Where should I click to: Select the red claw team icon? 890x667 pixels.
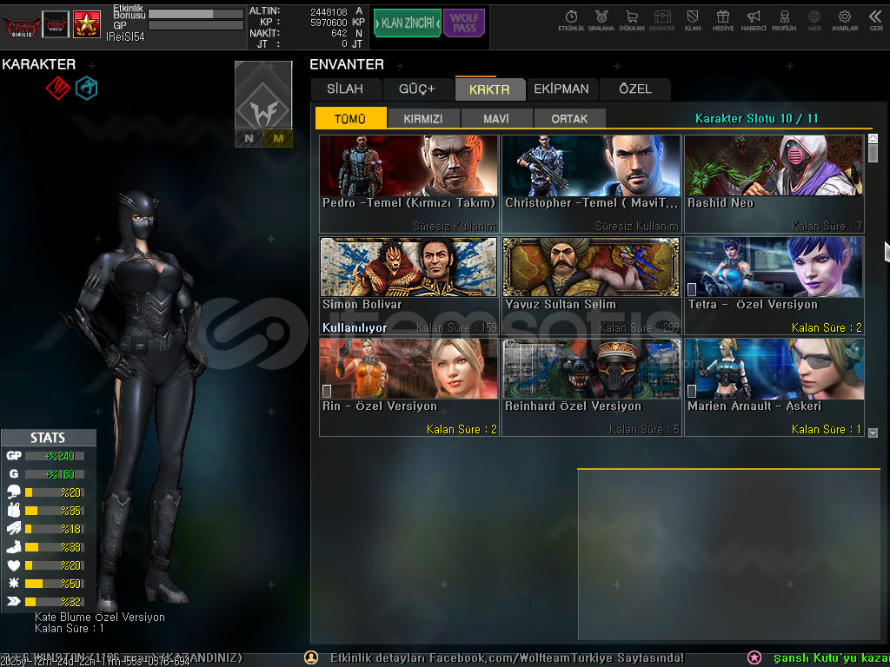coord(57,88)
